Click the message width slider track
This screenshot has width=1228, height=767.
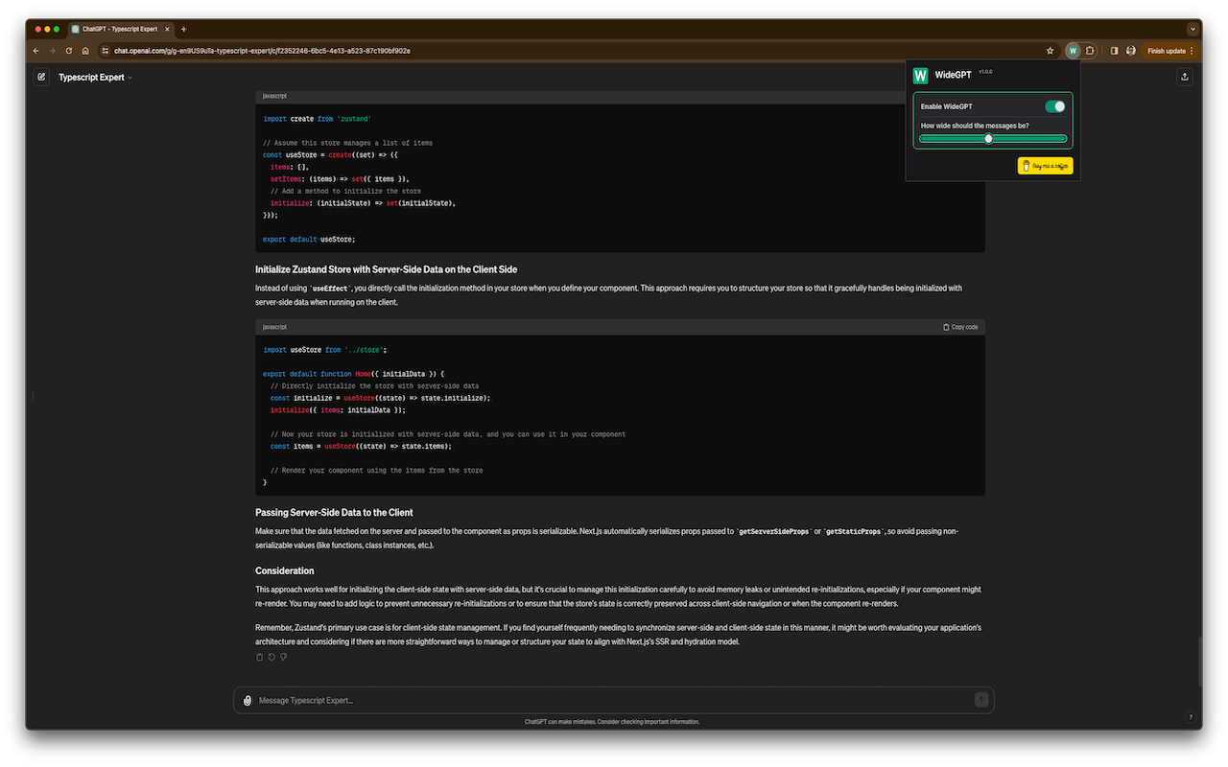coord(993,139)
